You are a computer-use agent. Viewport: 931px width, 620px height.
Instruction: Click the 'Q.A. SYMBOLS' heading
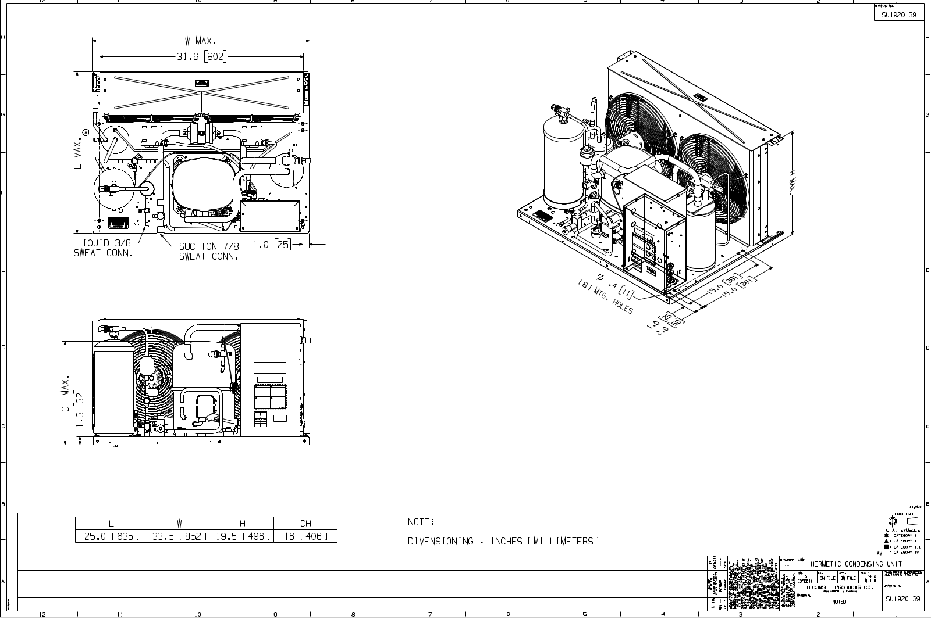903,530
